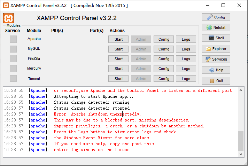Close the XAMPP Control Panel window

point(239,5)
